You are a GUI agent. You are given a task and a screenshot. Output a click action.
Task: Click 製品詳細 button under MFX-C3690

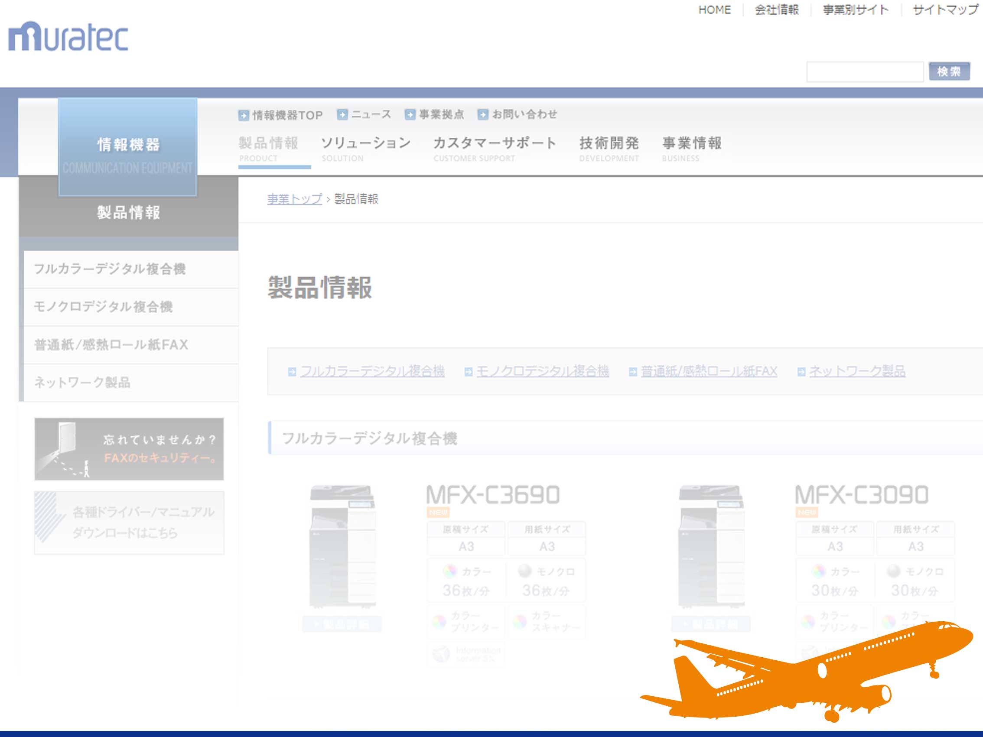342,624
